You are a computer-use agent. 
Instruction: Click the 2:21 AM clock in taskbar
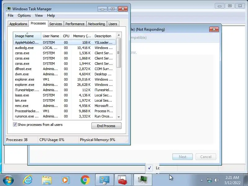tap(232, 180)
